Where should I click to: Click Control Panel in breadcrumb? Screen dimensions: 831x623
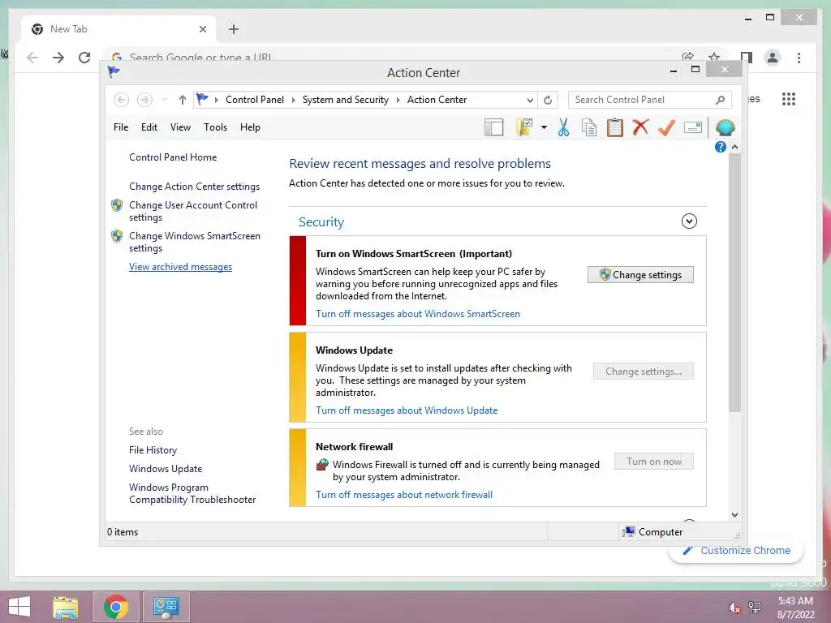click(254, 100)
